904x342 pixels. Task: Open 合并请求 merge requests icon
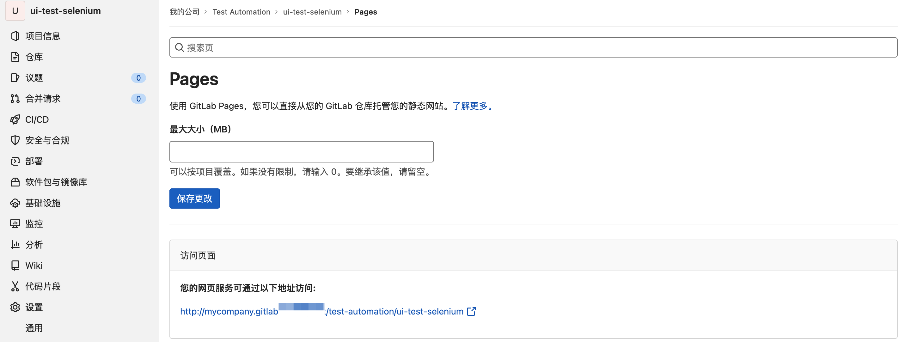[x=15, y=99]
